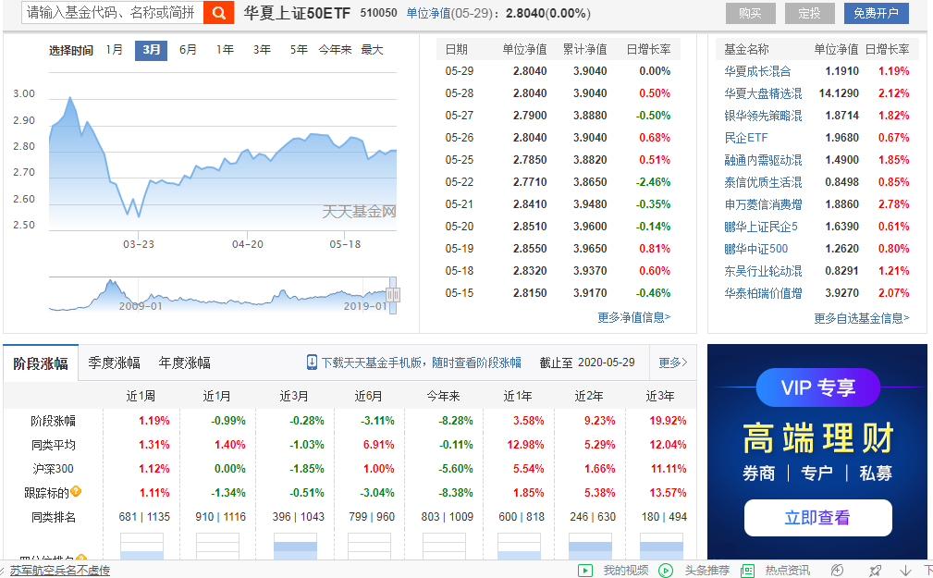The width and height of the screenshot is (933, 578).
Task: Click the mini timeline near 2009-01
Action: coord(141,306)
